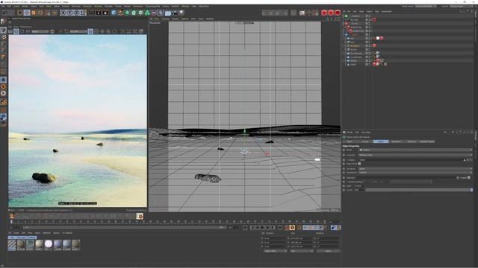
Task: Toggle visibility dots of the yellow-named object row
Action: 369,45
